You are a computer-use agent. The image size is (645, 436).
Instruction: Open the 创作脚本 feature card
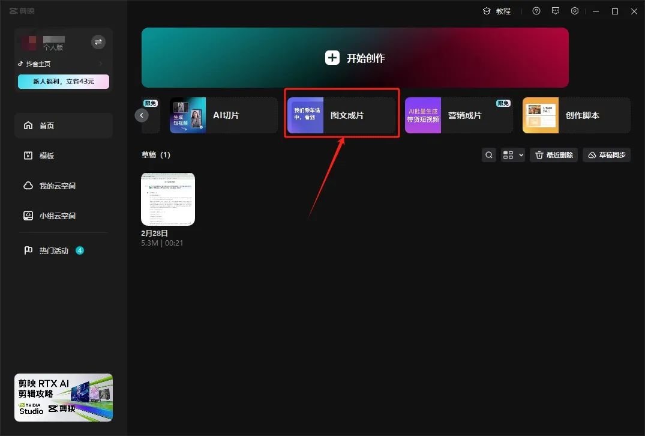tap(577, 115)
